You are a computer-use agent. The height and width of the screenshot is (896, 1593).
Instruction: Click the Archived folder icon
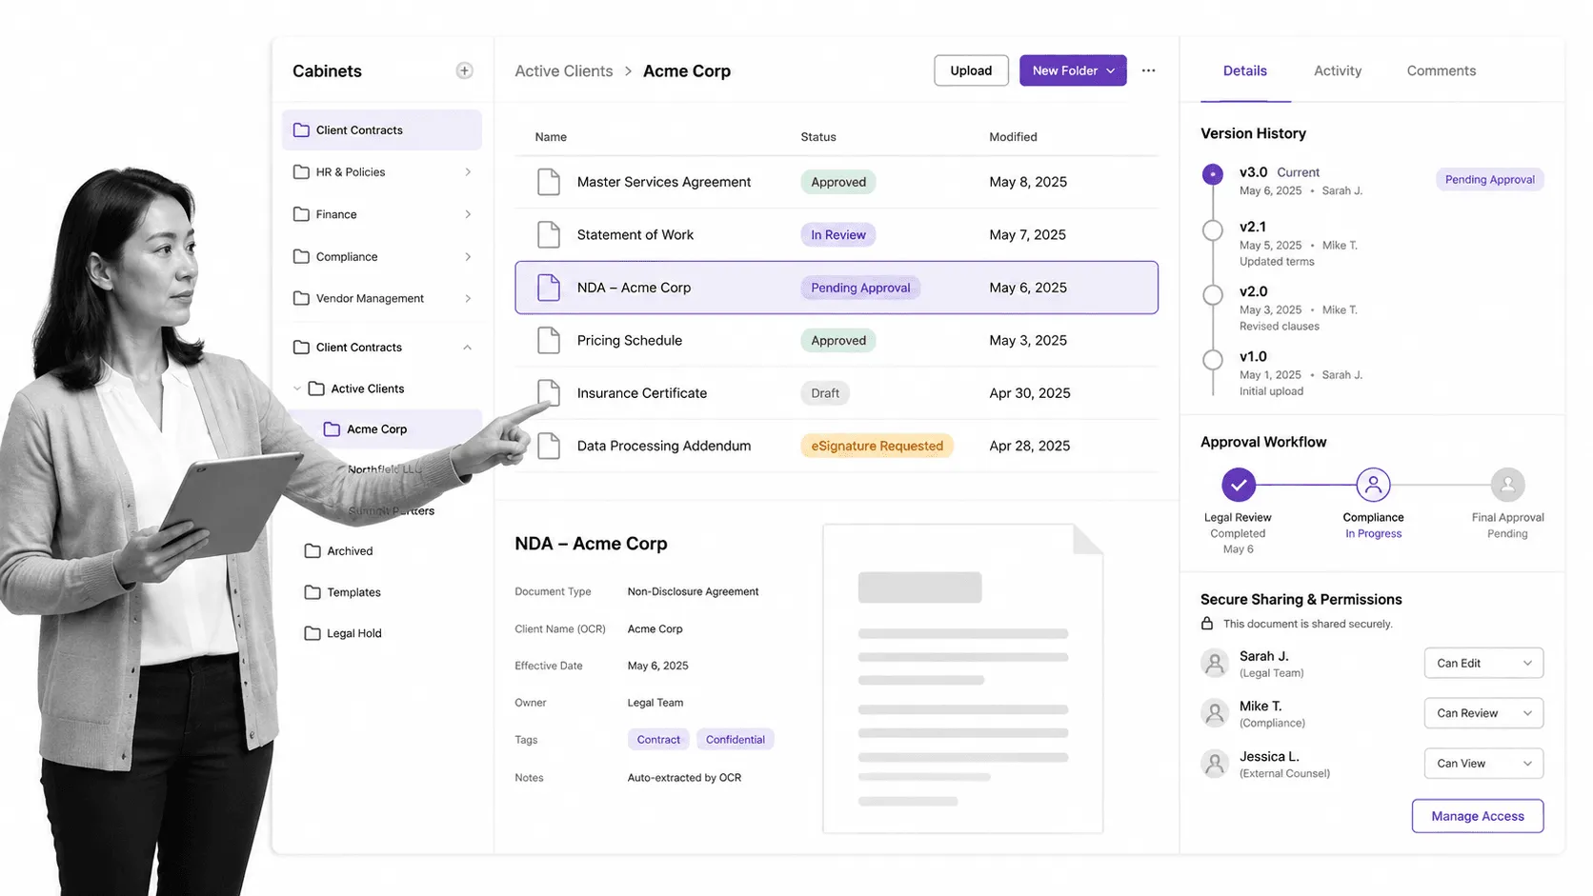(x=313, y=550)
